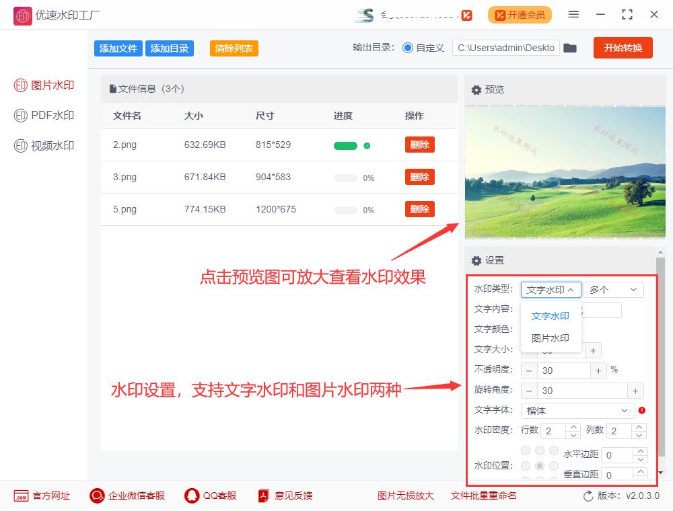Open the hamburger menu
This screenshot has height=511, width=673.
point(574,15)
